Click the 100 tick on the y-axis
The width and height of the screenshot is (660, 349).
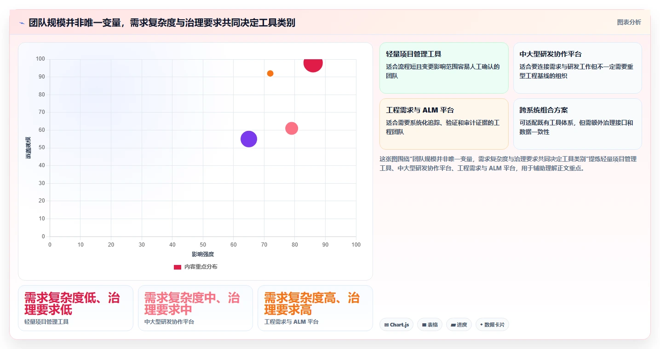point(40,59)
